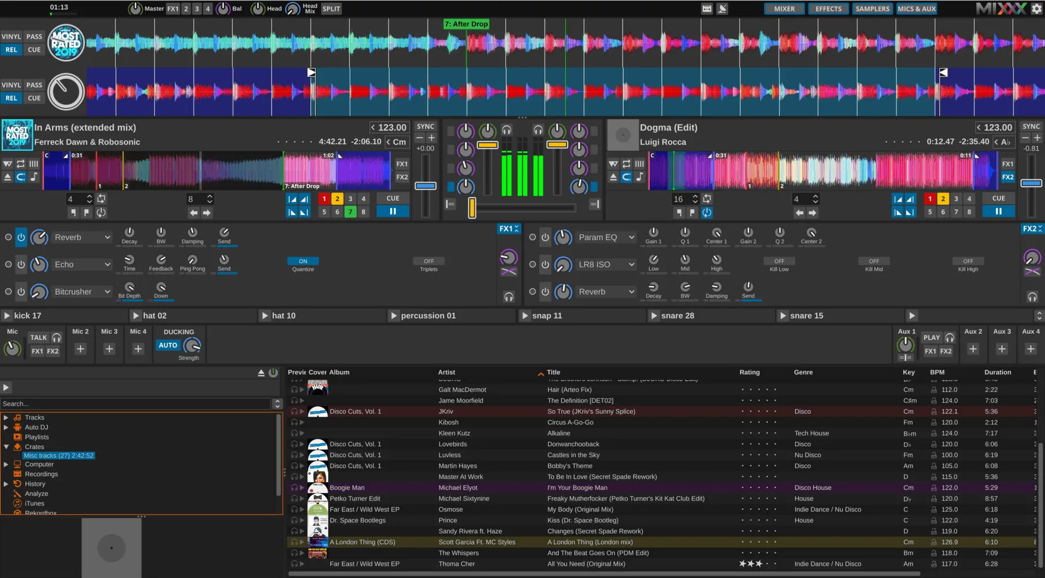The height and width of the screenshot is (578, 1045).
Task: Click deck 1 pitch rate slider handle
Action: tap(425, 186)
